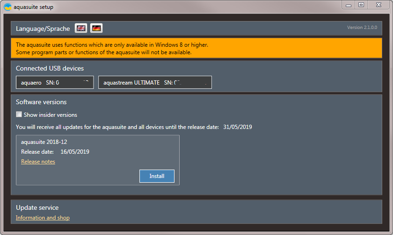Image resolution: width=393 pixels, height=235 pixels.
Task: Enable Show insider versions checkbox
Action: [x=19, y=114]
